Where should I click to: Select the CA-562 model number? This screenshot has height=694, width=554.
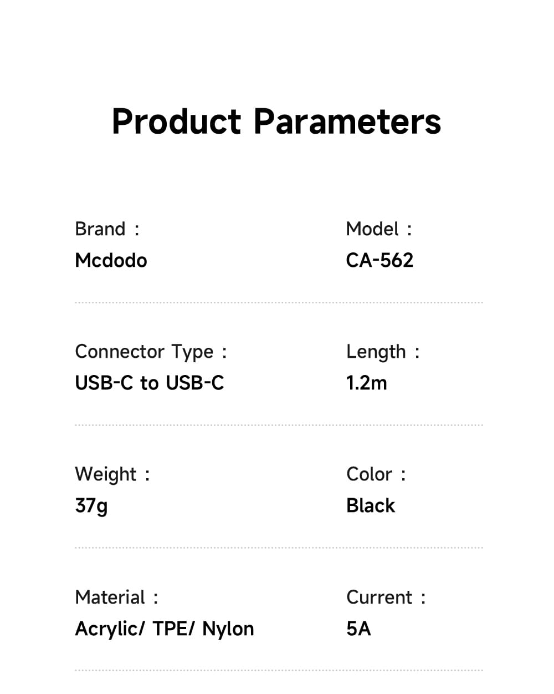tap(379, 260)
